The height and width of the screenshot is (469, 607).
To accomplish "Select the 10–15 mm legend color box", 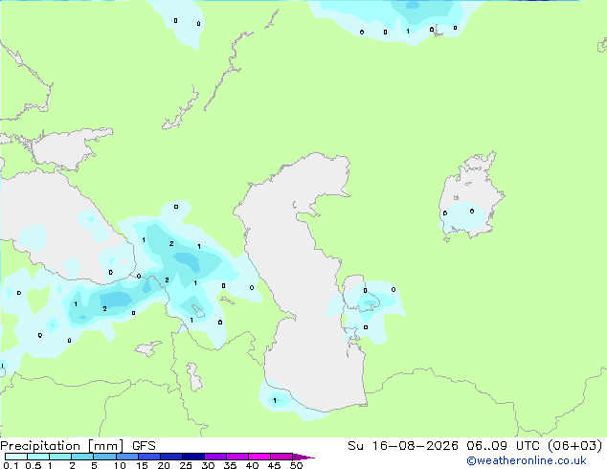I will [x=126, y=457].
